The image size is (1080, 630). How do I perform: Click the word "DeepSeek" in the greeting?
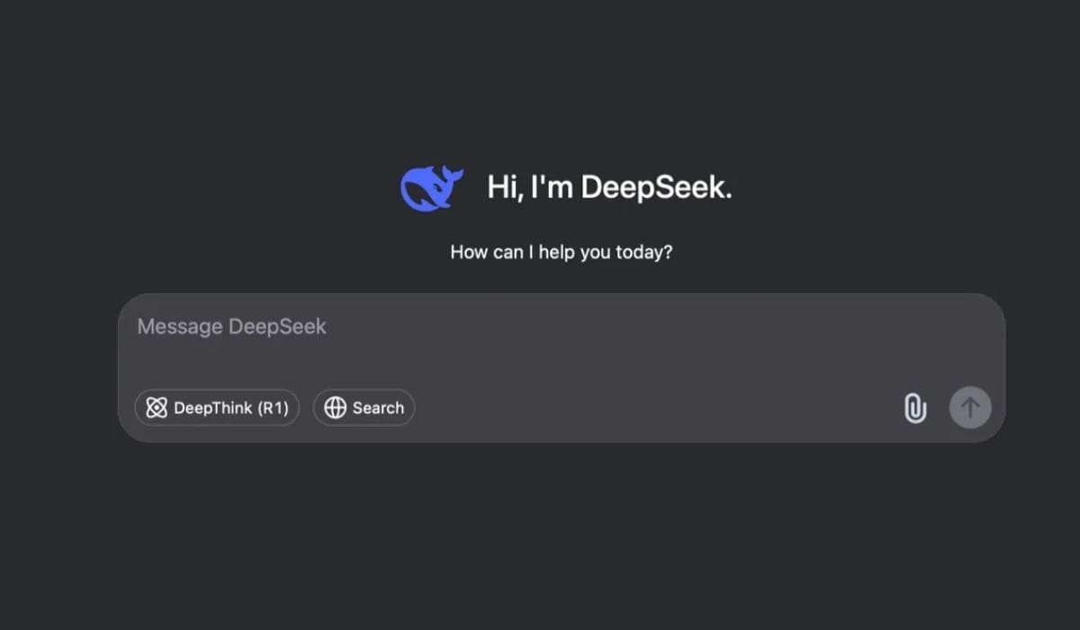point(656,187)
